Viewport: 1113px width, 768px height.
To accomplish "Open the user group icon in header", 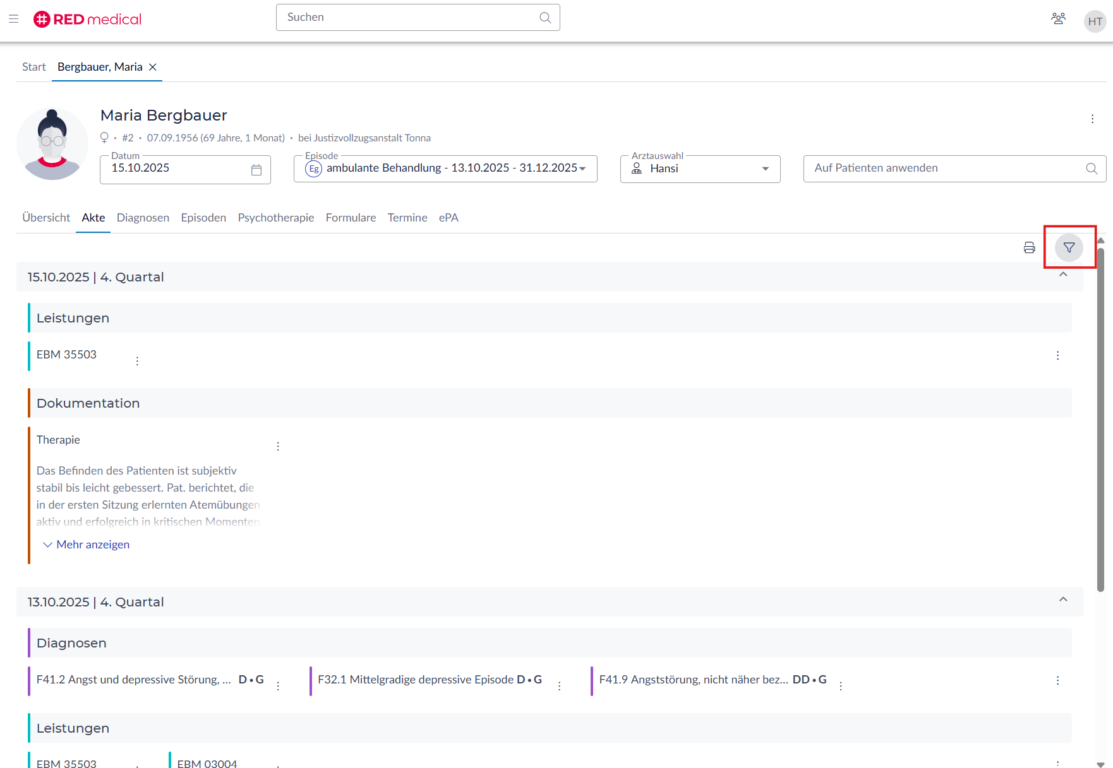I will [x=1058, y=18].
